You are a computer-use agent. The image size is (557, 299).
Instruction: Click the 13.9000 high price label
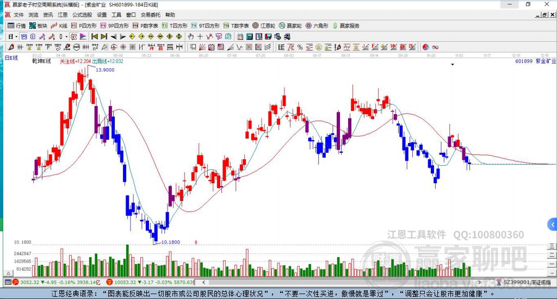click(105, 70)
